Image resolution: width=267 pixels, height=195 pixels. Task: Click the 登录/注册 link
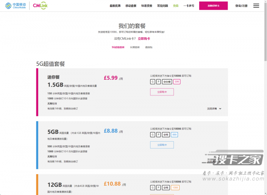pyautogui.click(x=242, y=6)
